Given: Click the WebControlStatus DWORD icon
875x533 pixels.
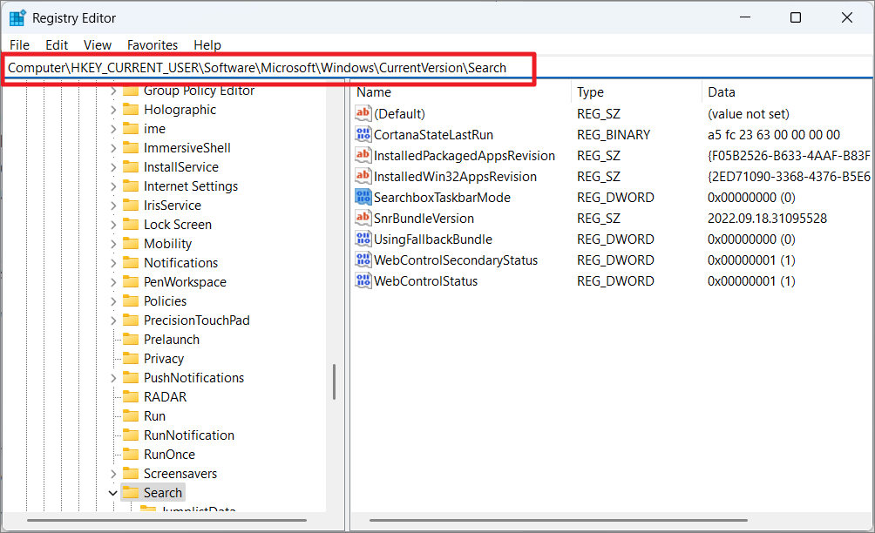Looking at the screenshot, I should point(363,281).
